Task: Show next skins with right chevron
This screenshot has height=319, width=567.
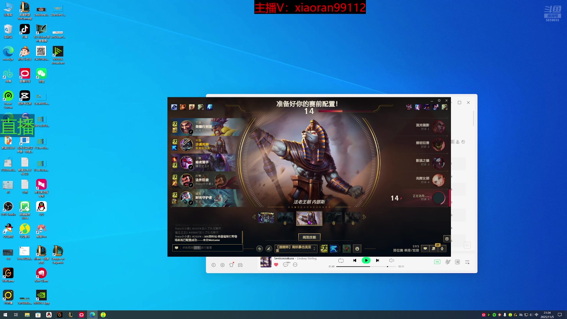Action: click(364, 217)
